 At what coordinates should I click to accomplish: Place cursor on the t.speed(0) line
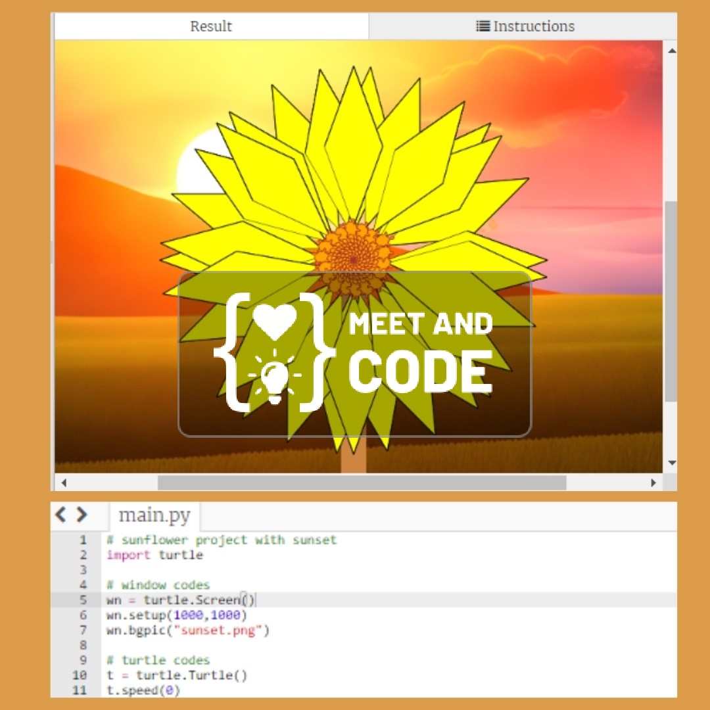click(x=143, y=690)
